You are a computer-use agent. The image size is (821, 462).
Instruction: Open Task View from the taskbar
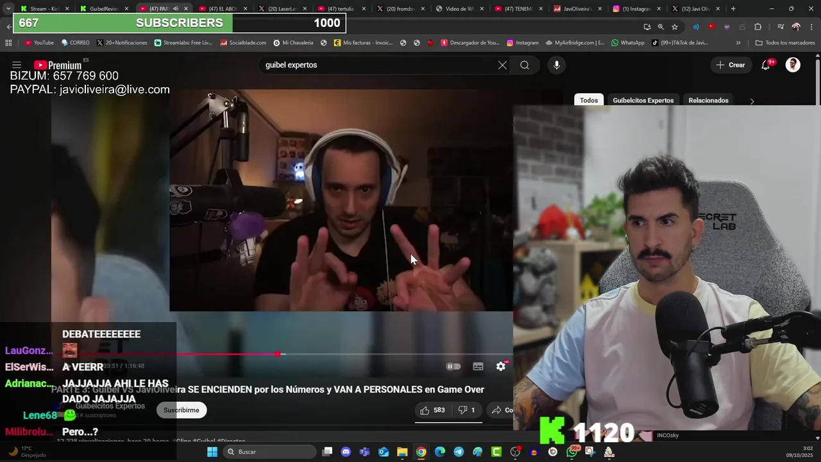[327, 452]
